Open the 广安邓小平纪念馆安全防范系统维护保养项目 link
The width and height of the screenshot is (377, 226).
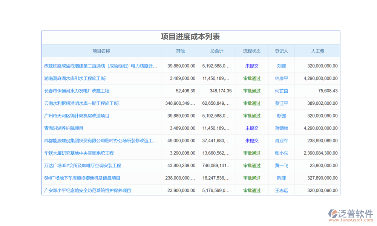(x=87, y=190)
